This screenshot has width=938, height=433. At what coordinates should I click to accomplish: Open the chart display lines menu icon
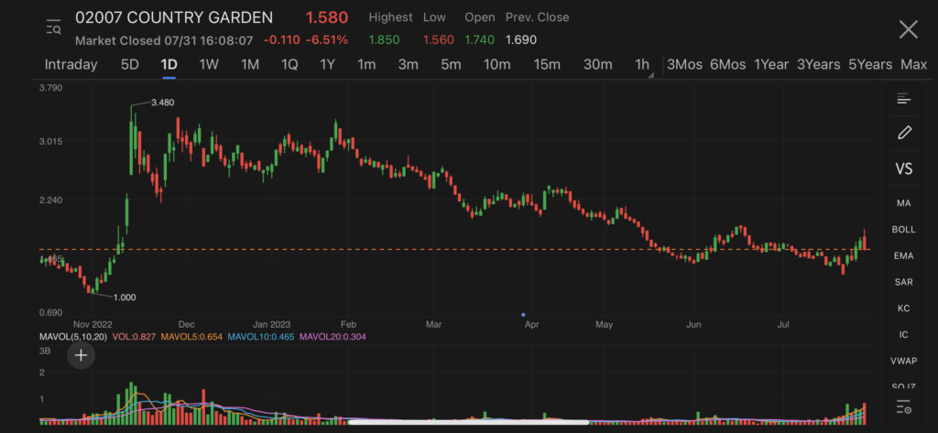pyautogui.click(x=903, y=99)
